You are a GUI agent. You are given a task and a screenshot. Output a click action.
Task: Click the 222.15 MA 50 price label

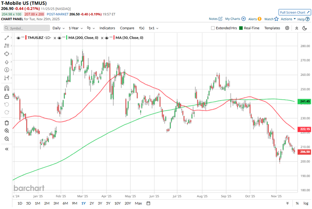pyautogui.click(x=304, y=129)
